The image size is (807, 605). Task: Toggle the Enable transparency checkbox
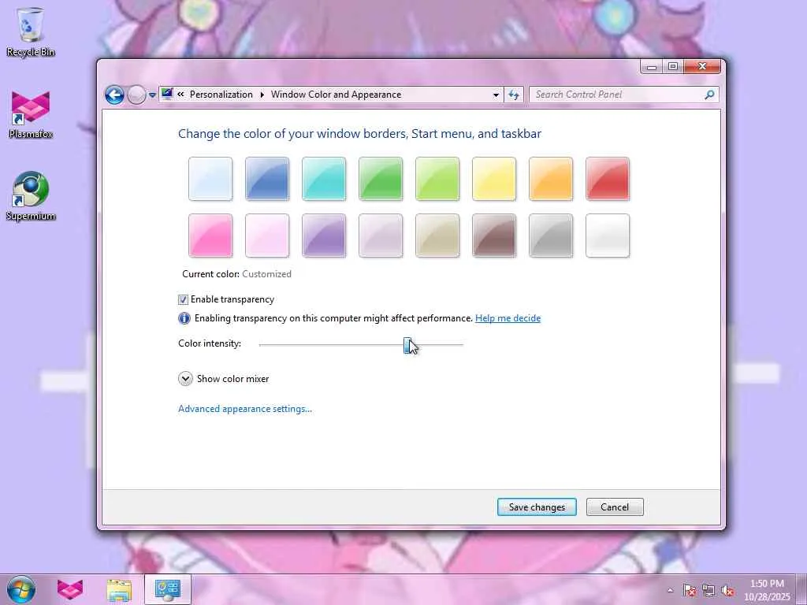(183, 299)
